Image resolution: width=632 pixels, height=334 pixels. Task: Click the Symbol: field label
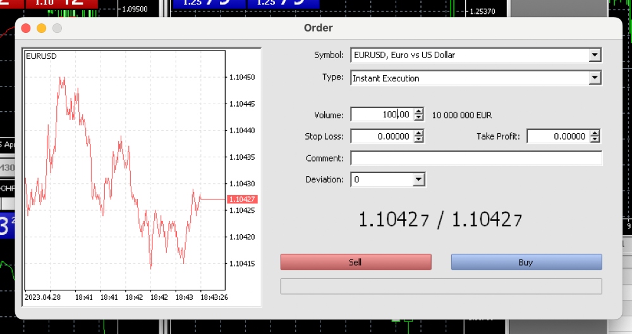(329, 55)
